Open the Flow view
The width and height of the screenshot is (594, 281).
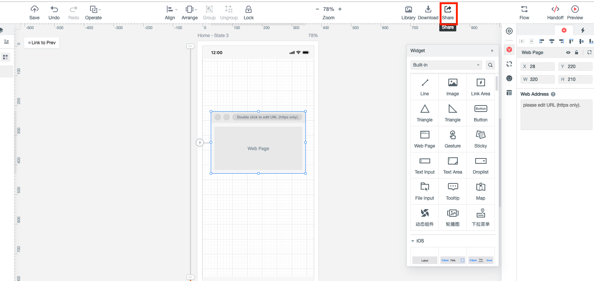click(524, 12)
